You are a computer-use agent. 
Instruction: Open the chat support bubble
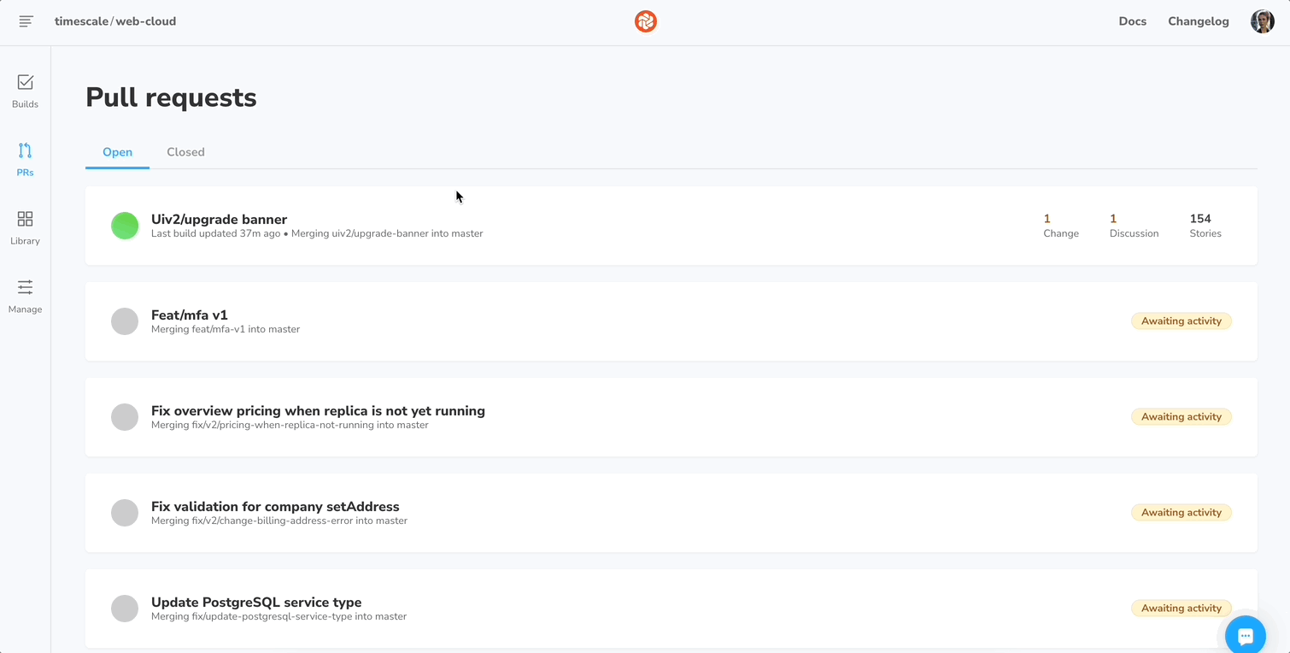point(1245,635)
